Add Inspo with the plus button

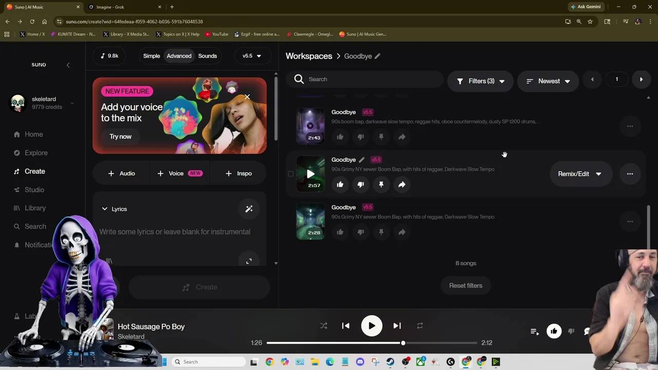coord(239,174)
